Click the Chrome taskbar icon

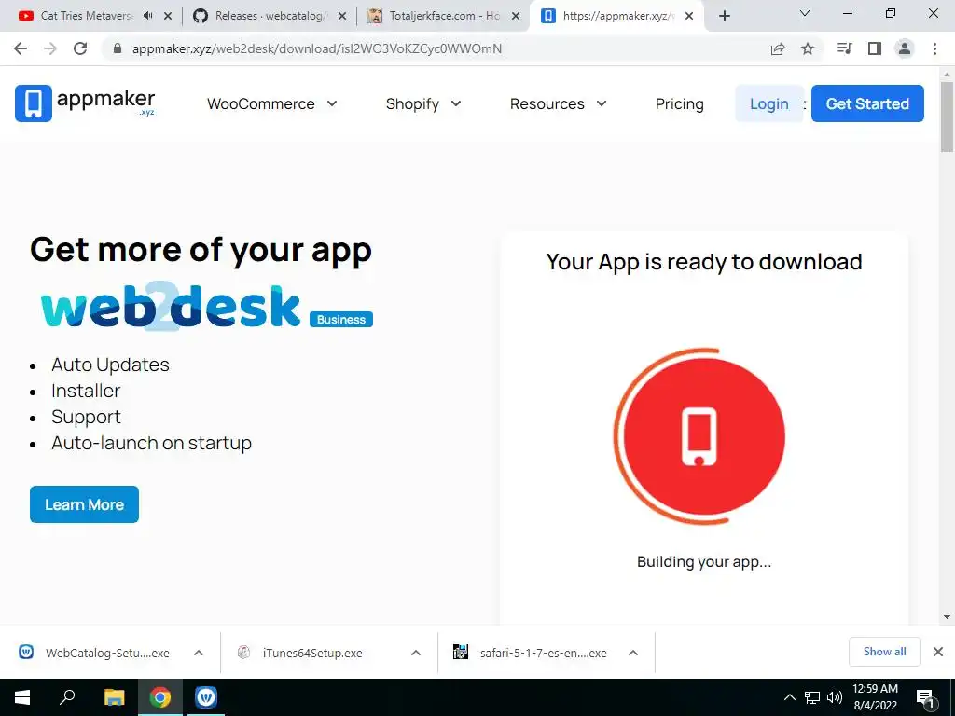(x=160, y=697)
